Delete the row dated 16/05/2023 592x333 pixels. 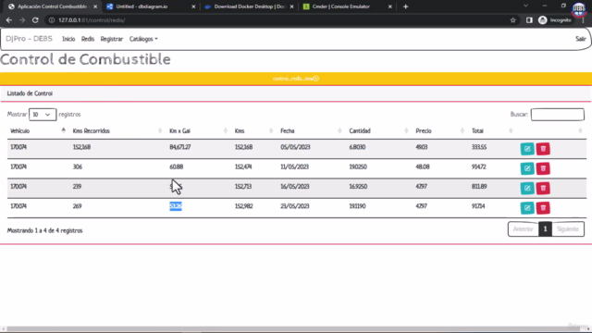point(543,188)
